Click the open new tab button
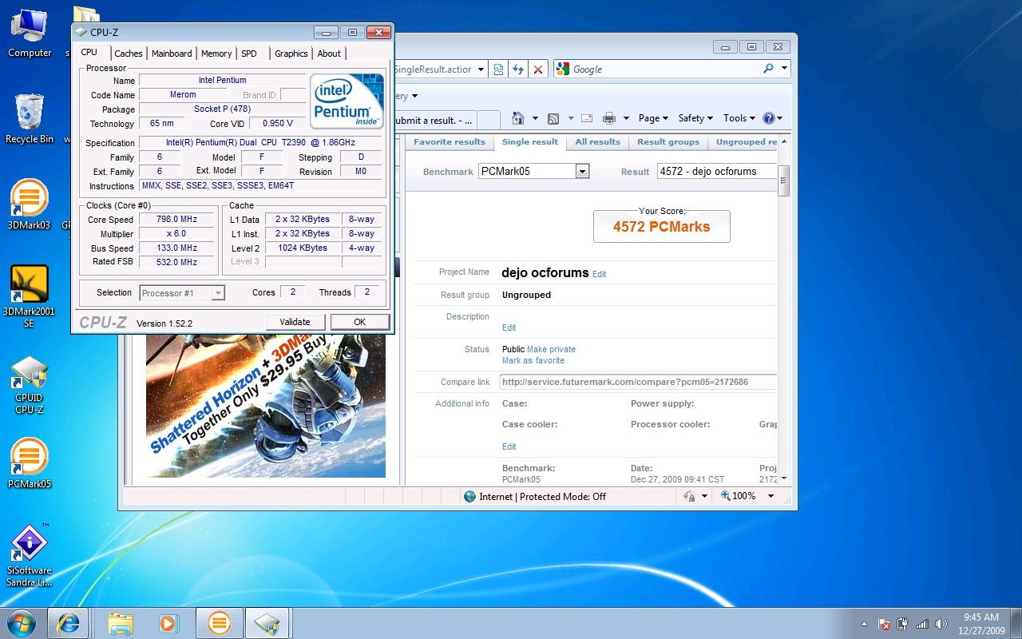1022x639 pixels. click(489, 120)
